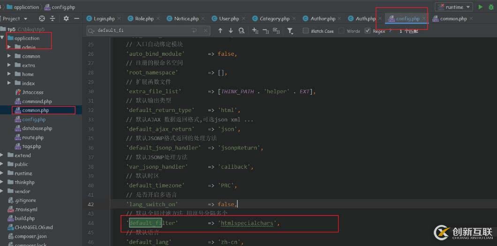Unselect occurrence icon in search bar
This screenshot has height=246, width=497.
(266, 31)
